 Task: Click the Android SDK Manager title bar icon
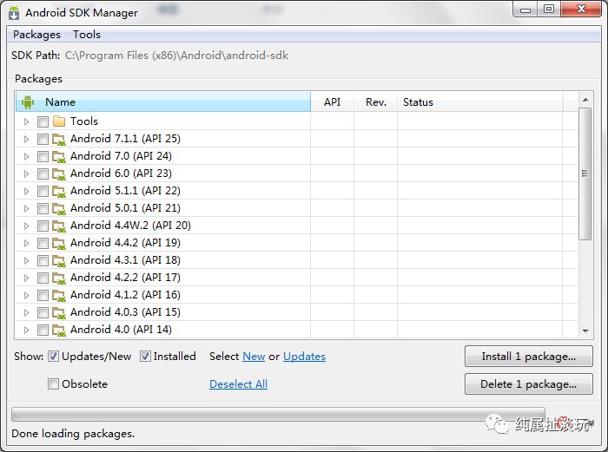(x=14, y=12)
